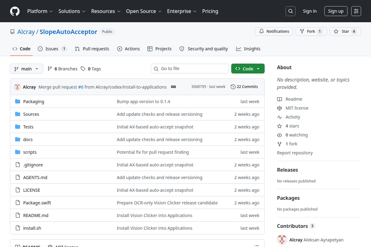Open the Pricing page
Viewport: 371px width, 247px height.
(210, 11)
